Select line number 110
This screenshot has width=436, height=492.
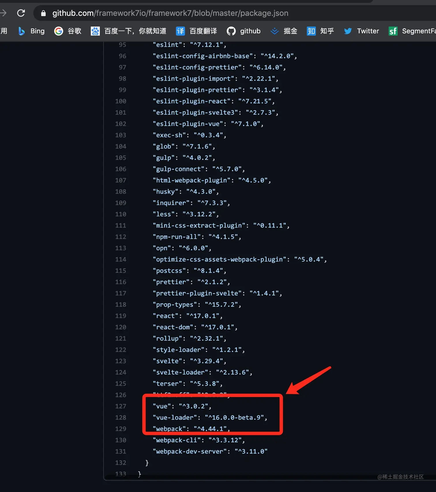tap(121, 214)
